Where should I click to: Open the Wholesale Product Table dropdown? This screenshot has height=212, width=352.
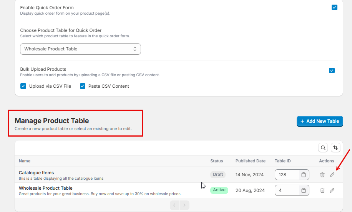coord(80,49)
